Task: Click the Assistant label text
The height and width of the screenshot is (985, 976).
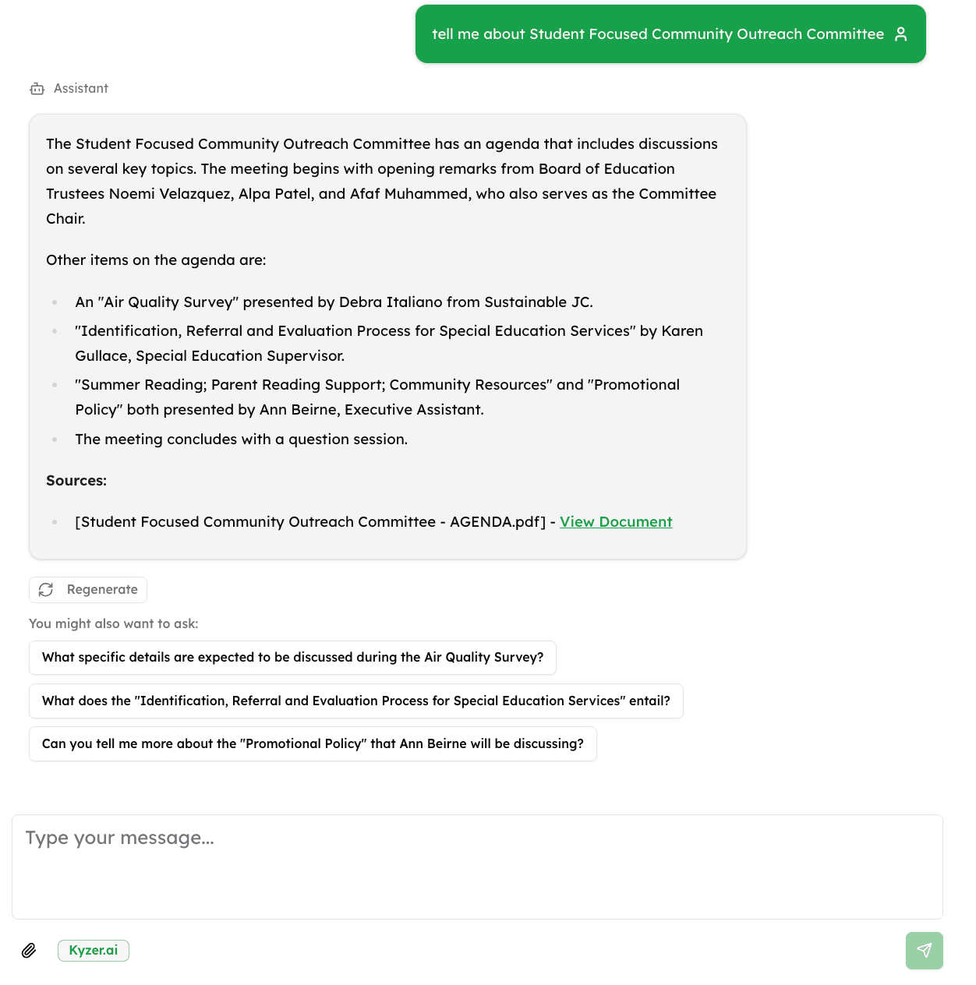Action: click(81, 88)
